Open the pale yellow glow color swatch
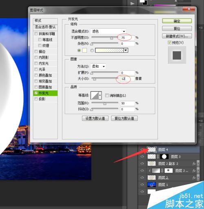Screen dimensions: 204x209 click(84, 50)
